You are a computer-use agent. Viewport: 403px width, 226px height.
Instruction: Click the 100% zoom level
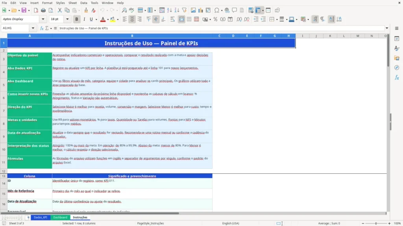[x=397, y=223]
